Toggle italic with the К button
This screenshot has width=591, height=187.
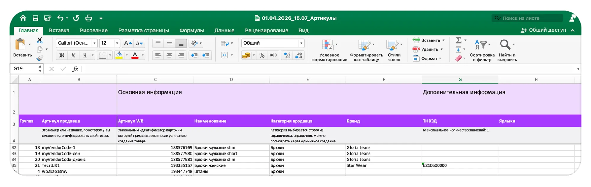[x=73, y=55]
